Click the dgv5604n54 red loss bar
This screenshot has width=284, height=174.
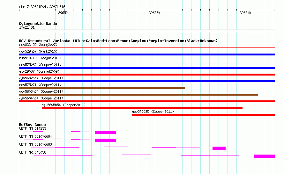pos(147,101)
